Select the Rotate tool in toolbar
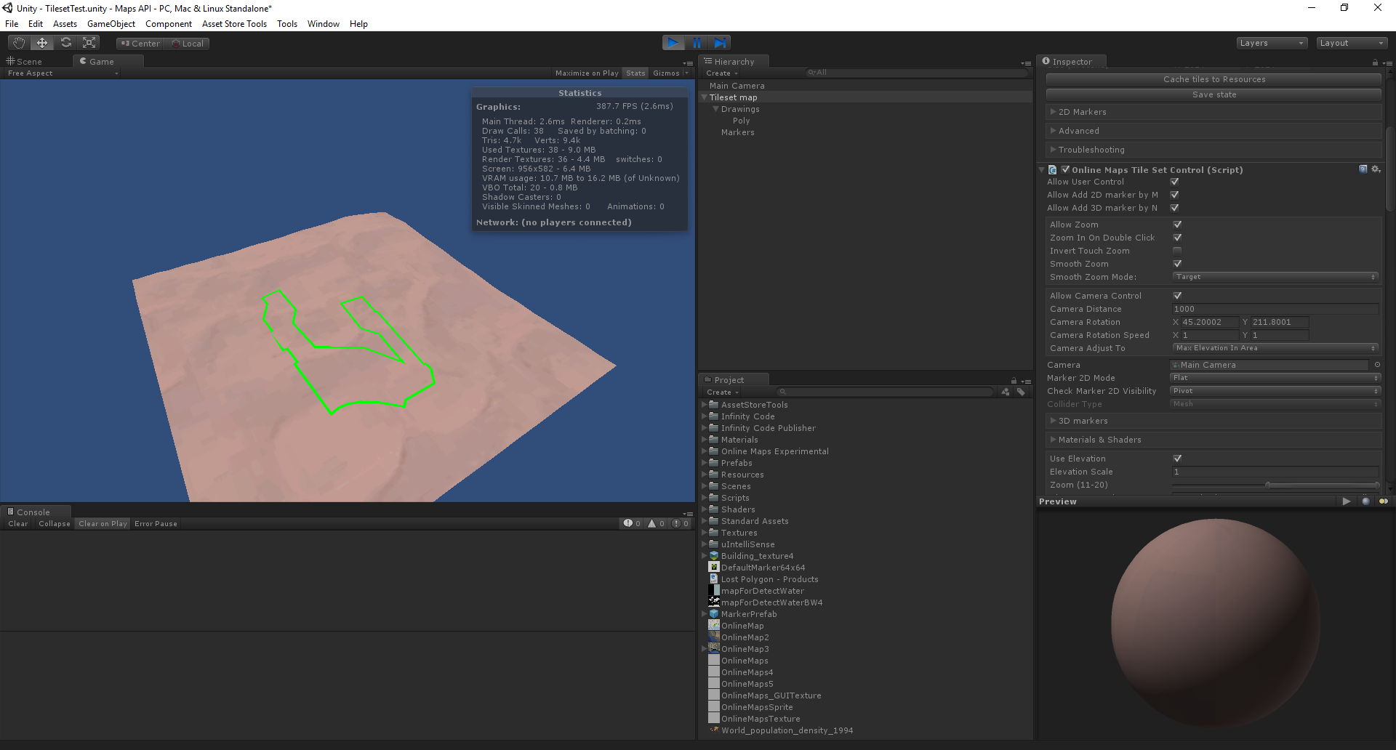The height and width of the screenshot is (750, 1396). click(x=66, y=43)
